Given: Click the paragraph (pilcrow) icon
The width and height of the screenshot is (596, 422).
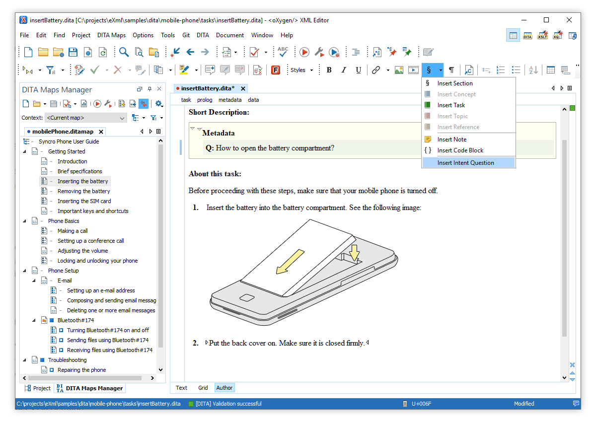Looking at the screenshot, I should click(451, 70).
